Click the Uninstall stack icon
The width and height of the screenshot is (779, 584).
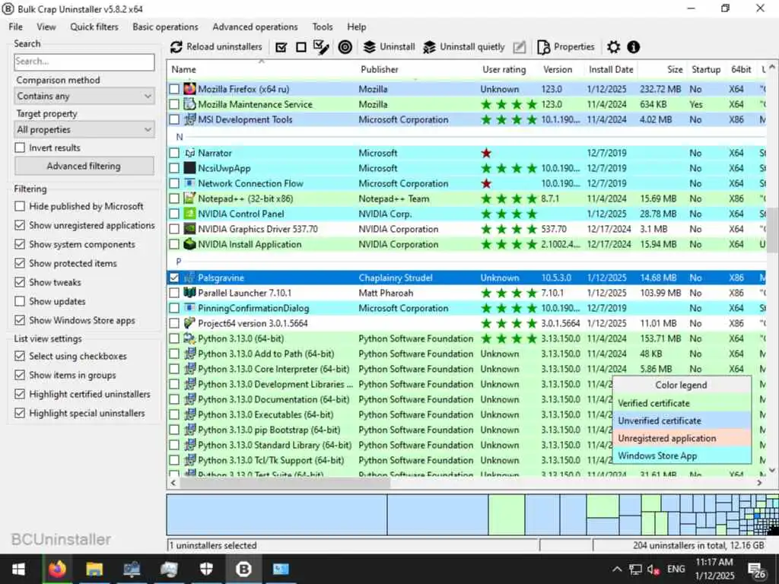click(369, 47)
